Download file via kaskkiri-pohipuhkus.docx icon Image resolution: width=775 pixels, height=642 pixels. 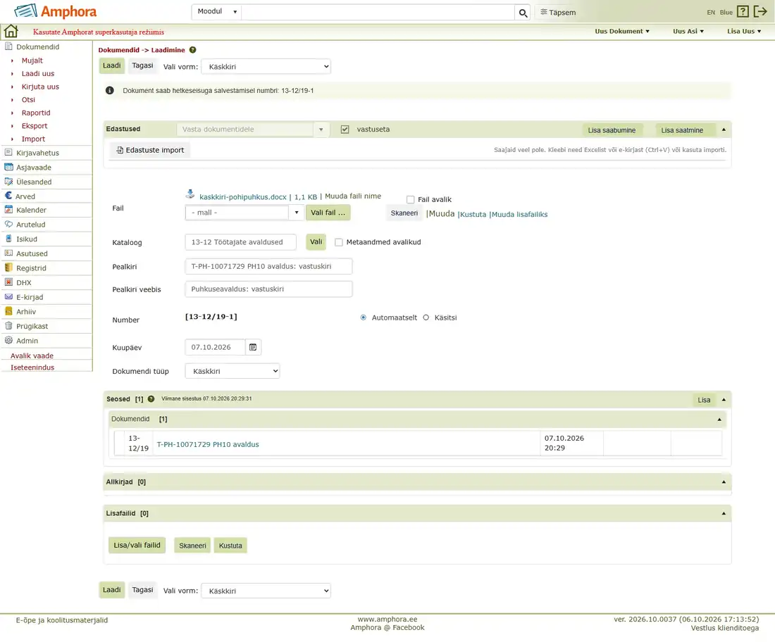click(190, 194)
